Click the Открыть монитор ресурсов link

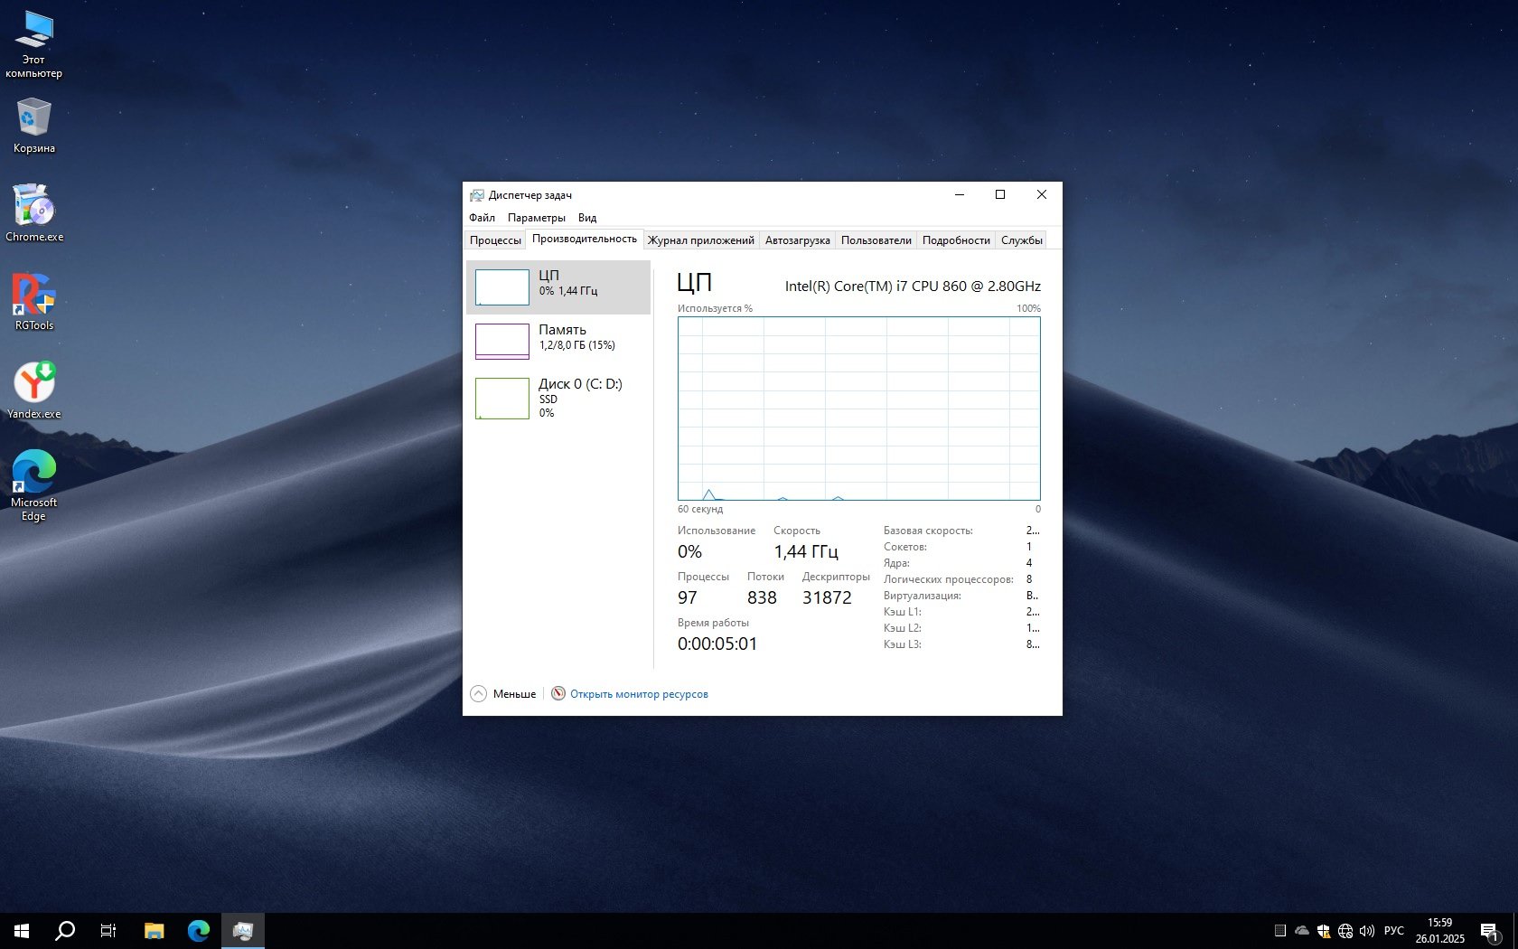point(639,694)
